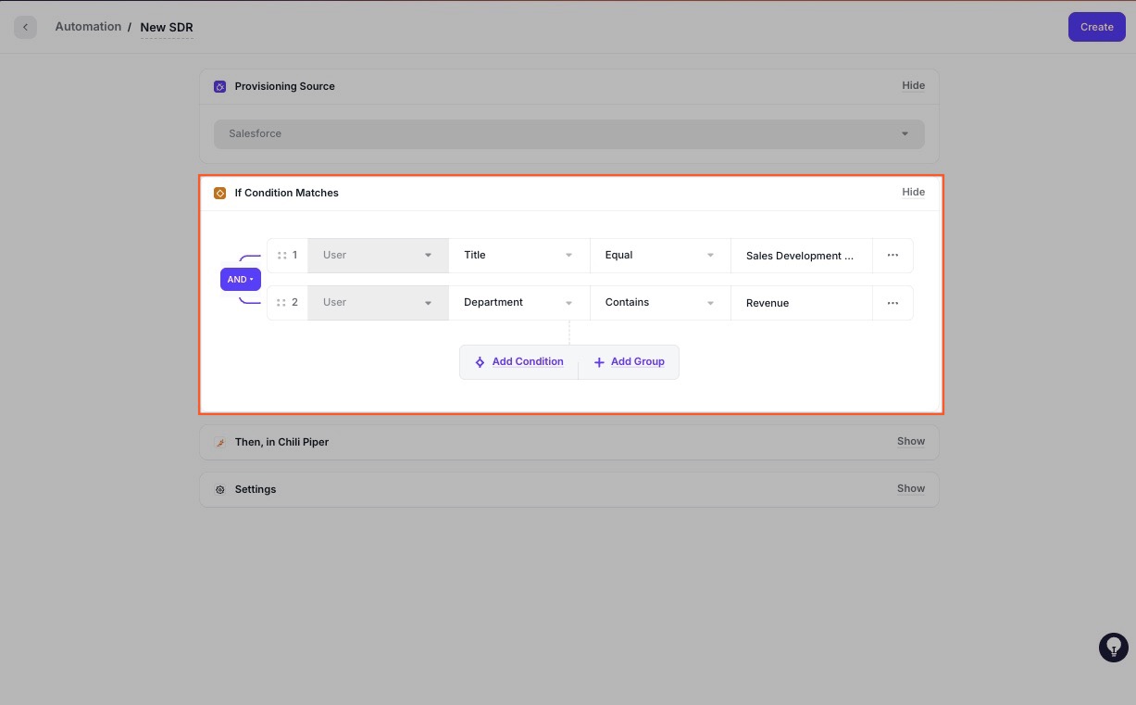Show the Settings section

[x=910, y=489]
